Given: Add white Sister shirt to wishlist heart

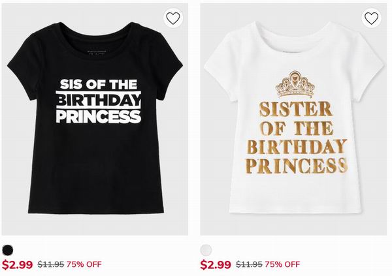Looking at the screenshot, I should [x=371, y=18].
